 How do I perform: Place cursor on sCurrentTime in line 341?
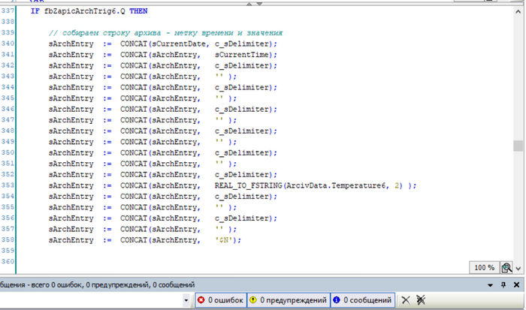pos(244,55)
